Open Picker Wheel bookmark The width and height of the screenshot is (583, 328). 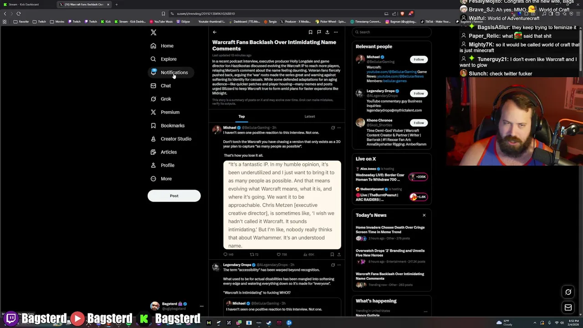(x=331, y=21)
